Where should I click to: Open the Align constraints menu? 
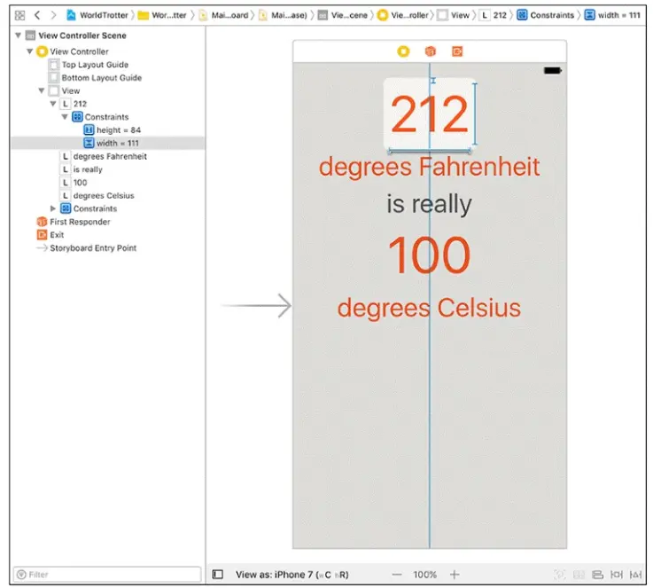(x=597, y=575)
